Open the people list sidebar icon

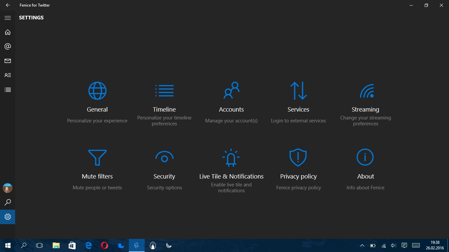pos(8,75)
